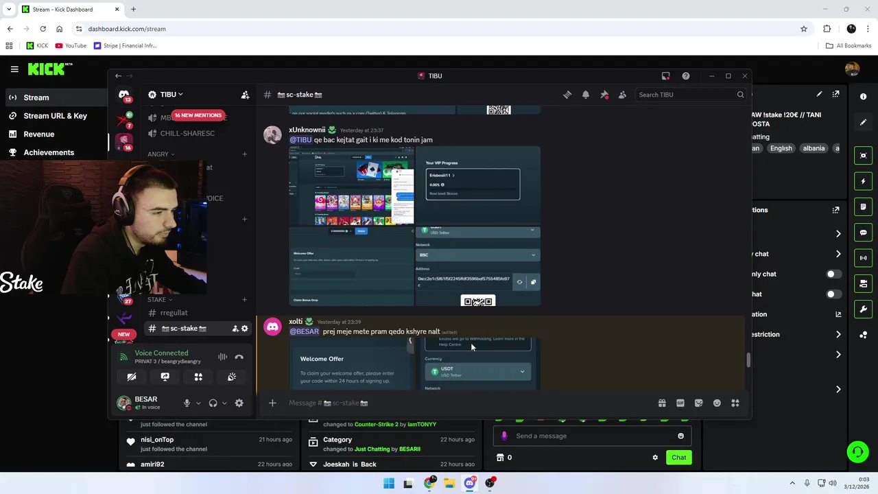This screenshot has width=878, height=494.
Task: Click green Chat button in Kick
Action: [x=678, y=458]
